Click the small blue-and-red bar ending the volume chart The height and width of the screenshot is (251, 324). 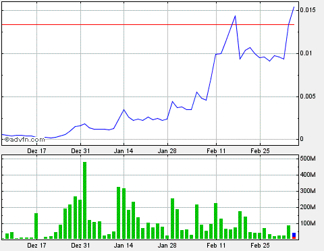tap(294, 235)
